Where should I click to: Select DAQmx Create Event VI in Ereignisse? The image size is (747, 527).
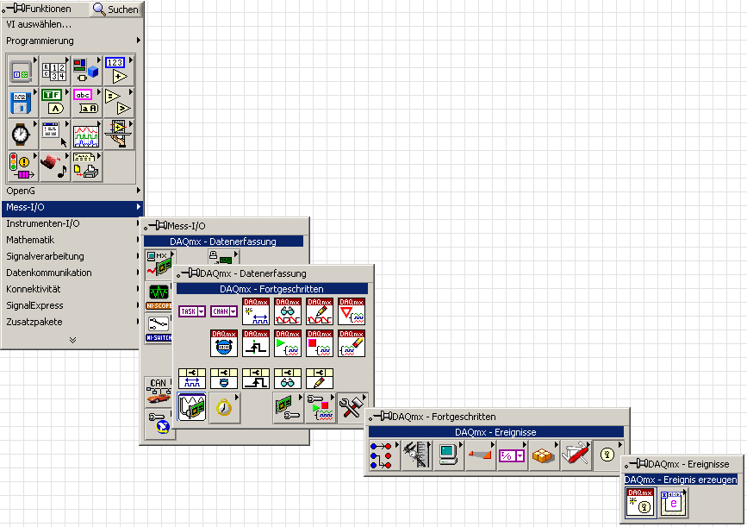641,502
